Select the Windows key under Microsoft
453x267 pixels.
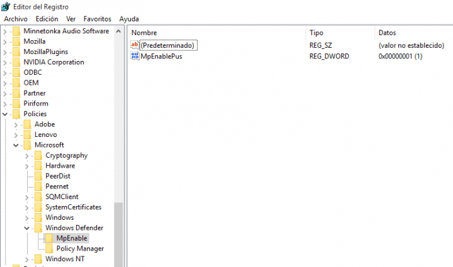60,217
